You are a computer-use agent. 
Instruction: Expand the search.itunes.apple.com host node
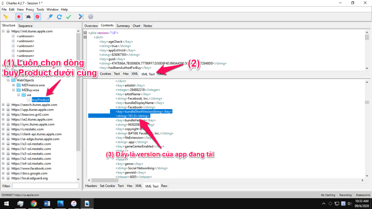(x=3, y=105)
